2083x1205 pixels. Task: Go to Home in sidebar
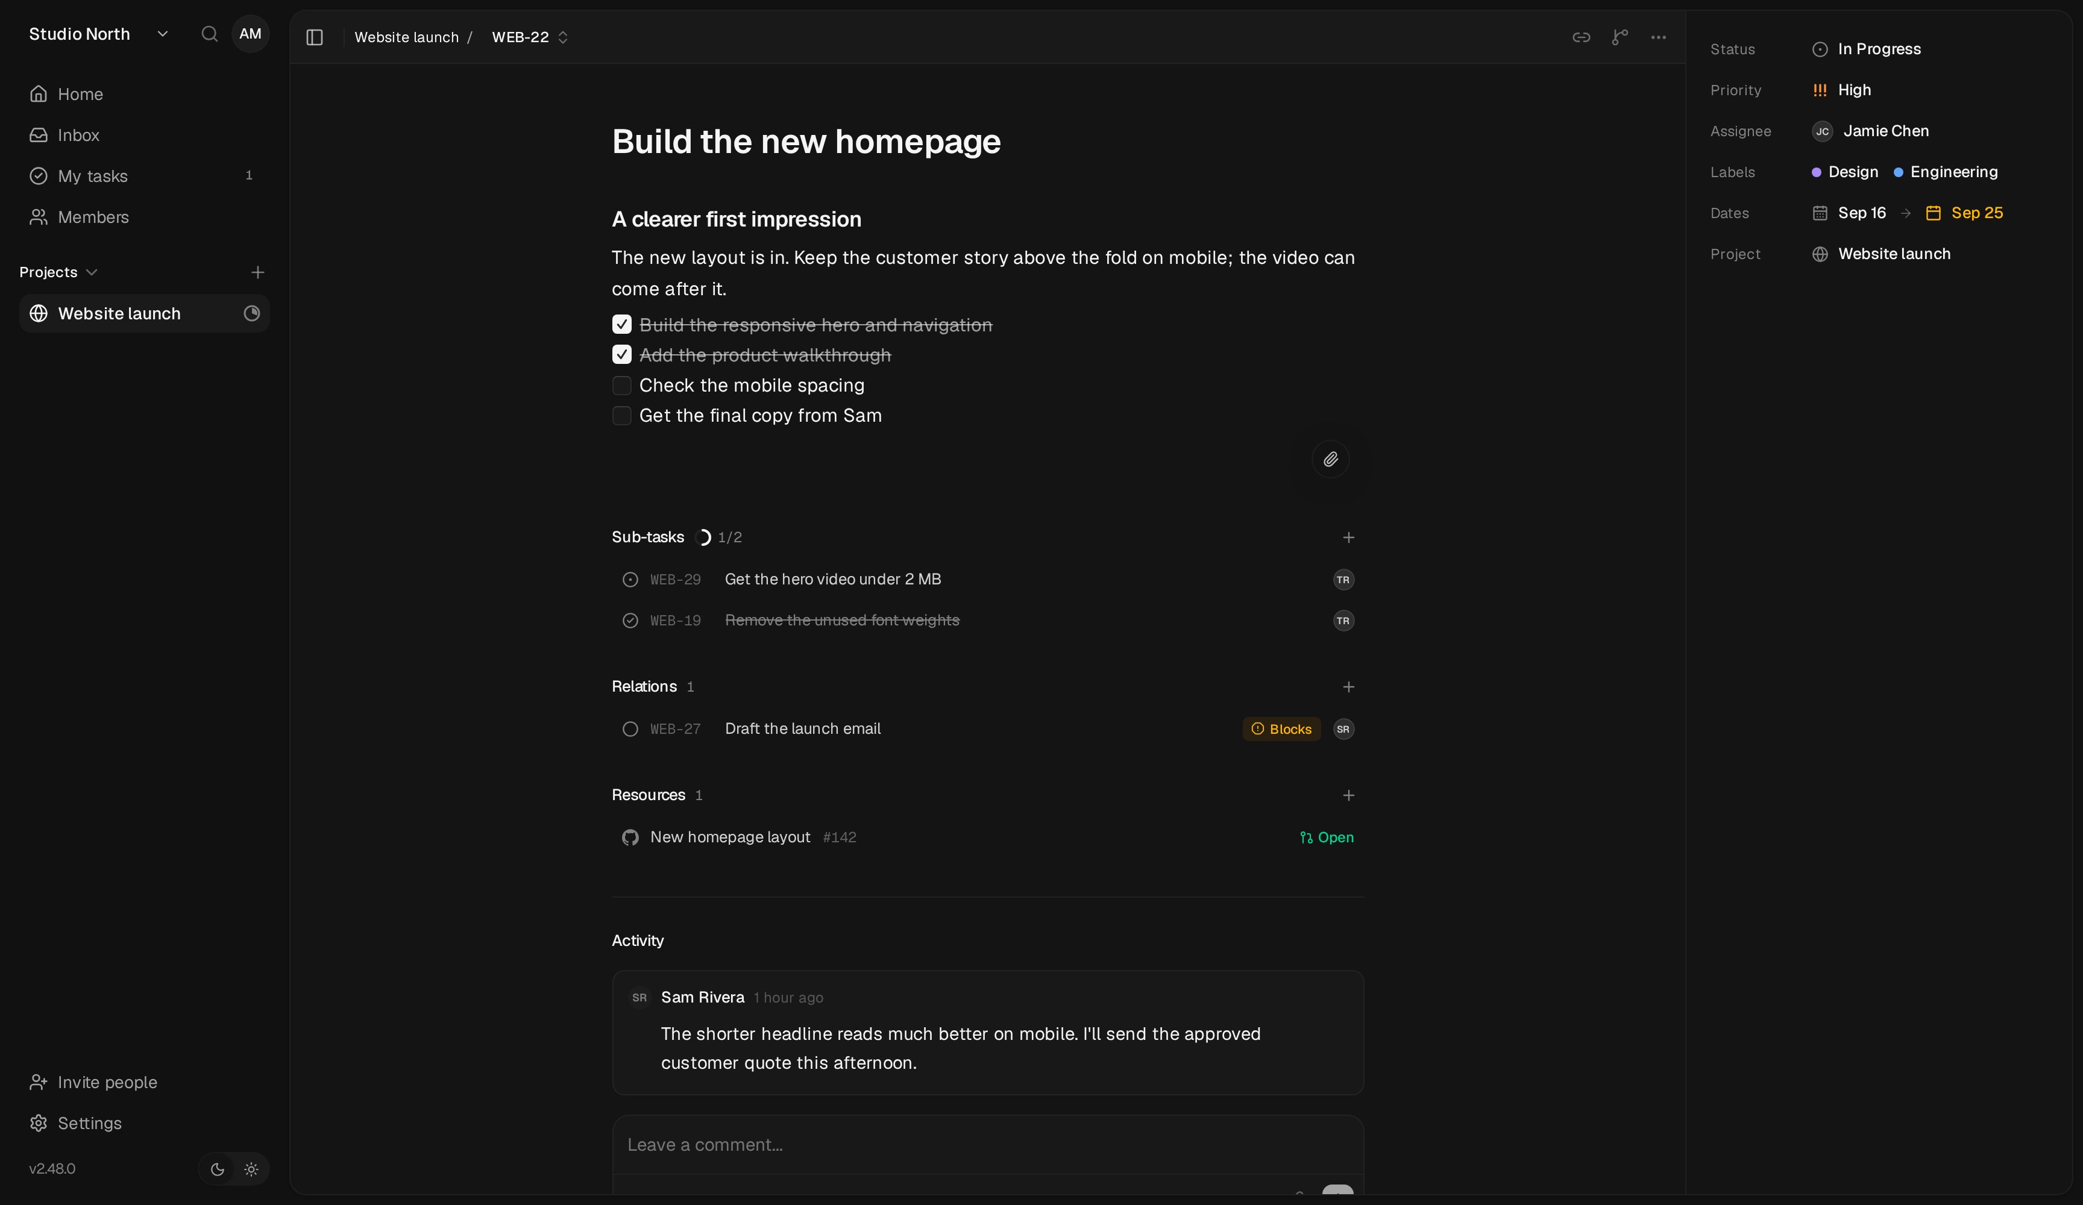coord(145,94)
